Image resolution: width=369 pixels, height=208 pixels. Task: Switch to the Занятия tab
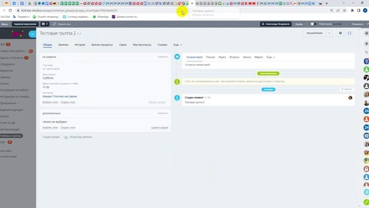63,45
